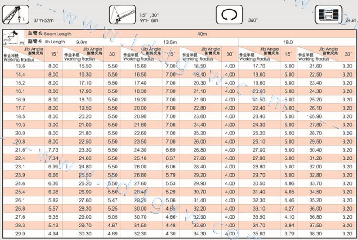Click the '5.79' capacity cell
358x240 pixels.
171,175
